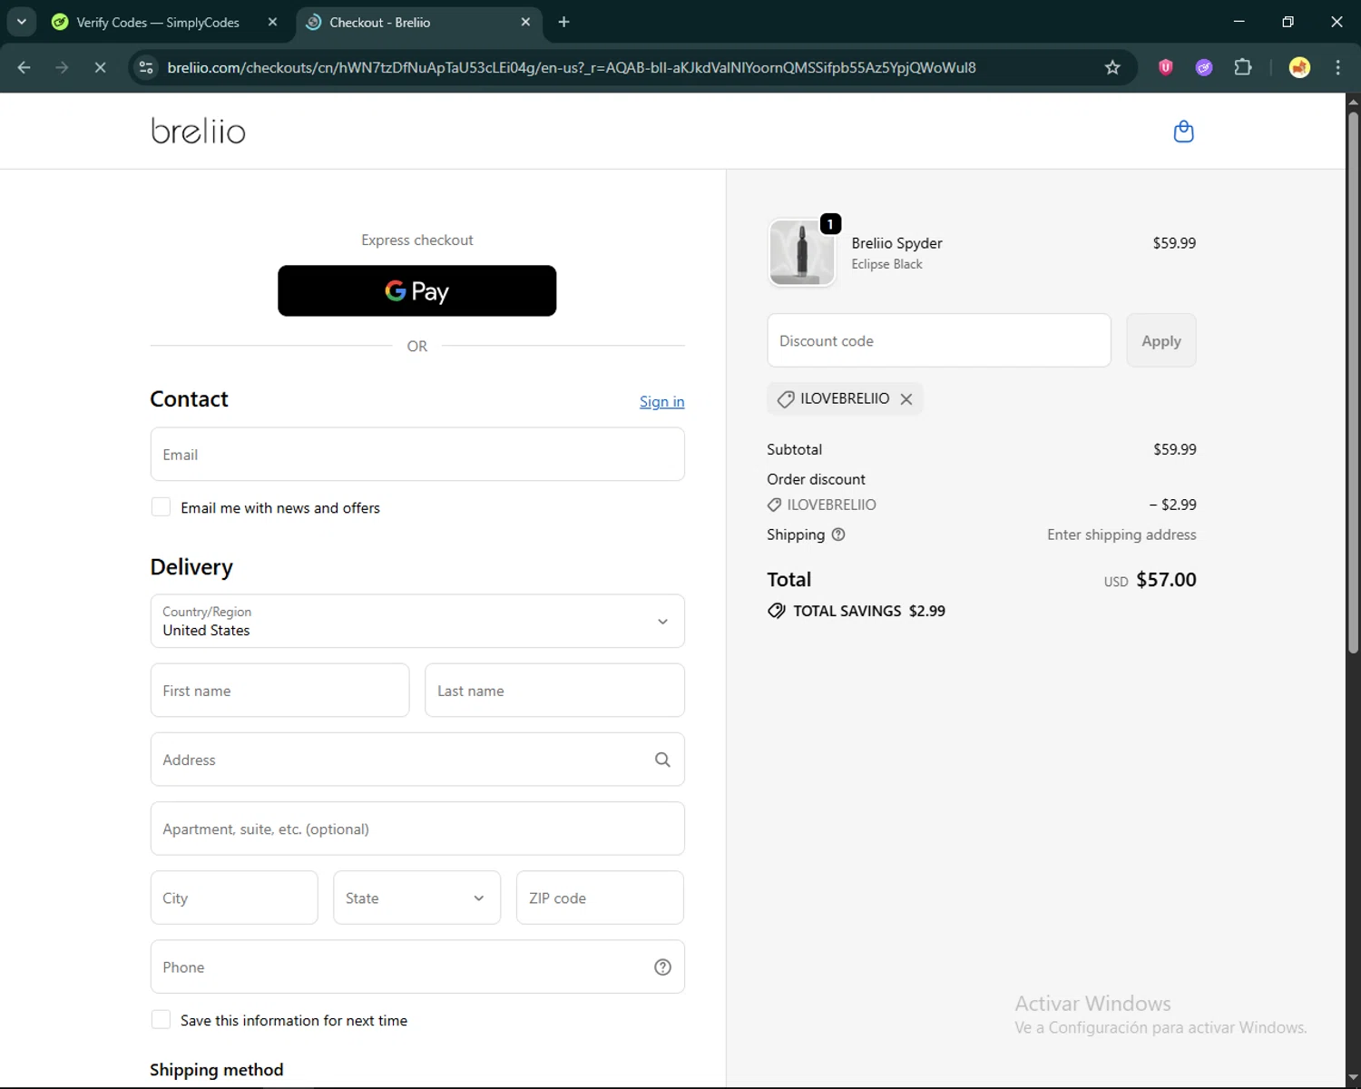Open the tab search dropdown arrow

(x=21, y=22)
